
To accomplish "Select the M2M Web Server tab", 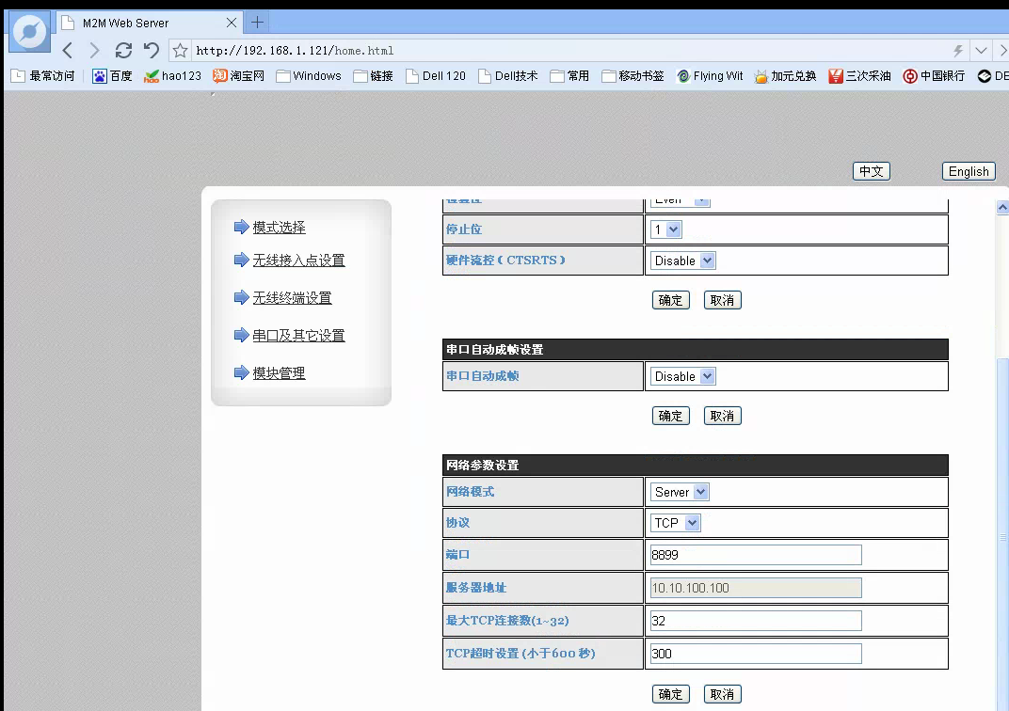I will pyautogui.click(x=148, y=24).
